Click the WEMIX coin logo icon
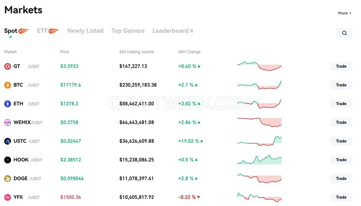Image resolution: width=361 pixels, height=206 pixels. 8,123
